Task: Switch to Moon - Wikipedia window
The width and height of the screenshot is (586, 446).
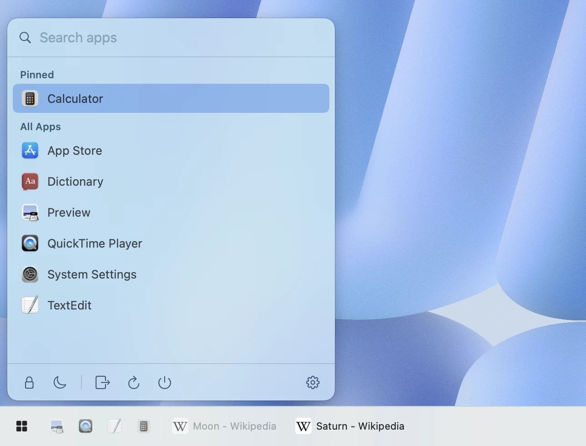Action: click(224, 426)
